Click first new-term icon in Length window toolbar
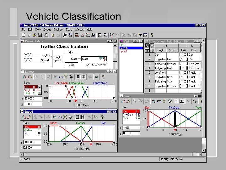 [x=25, y=77]
